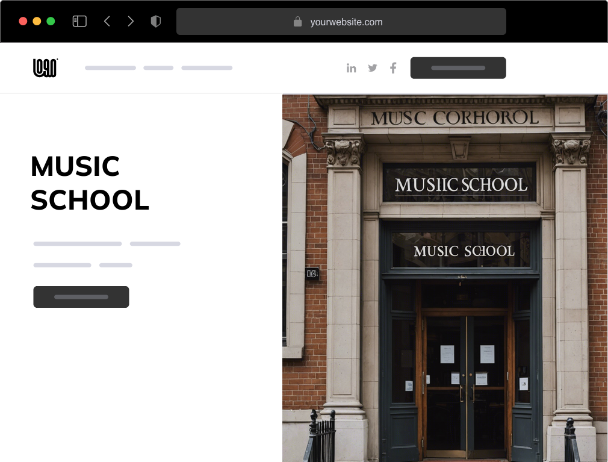Click the browser forward arrow
Viewport: 608px width, 462px height.
click(131, 20)
